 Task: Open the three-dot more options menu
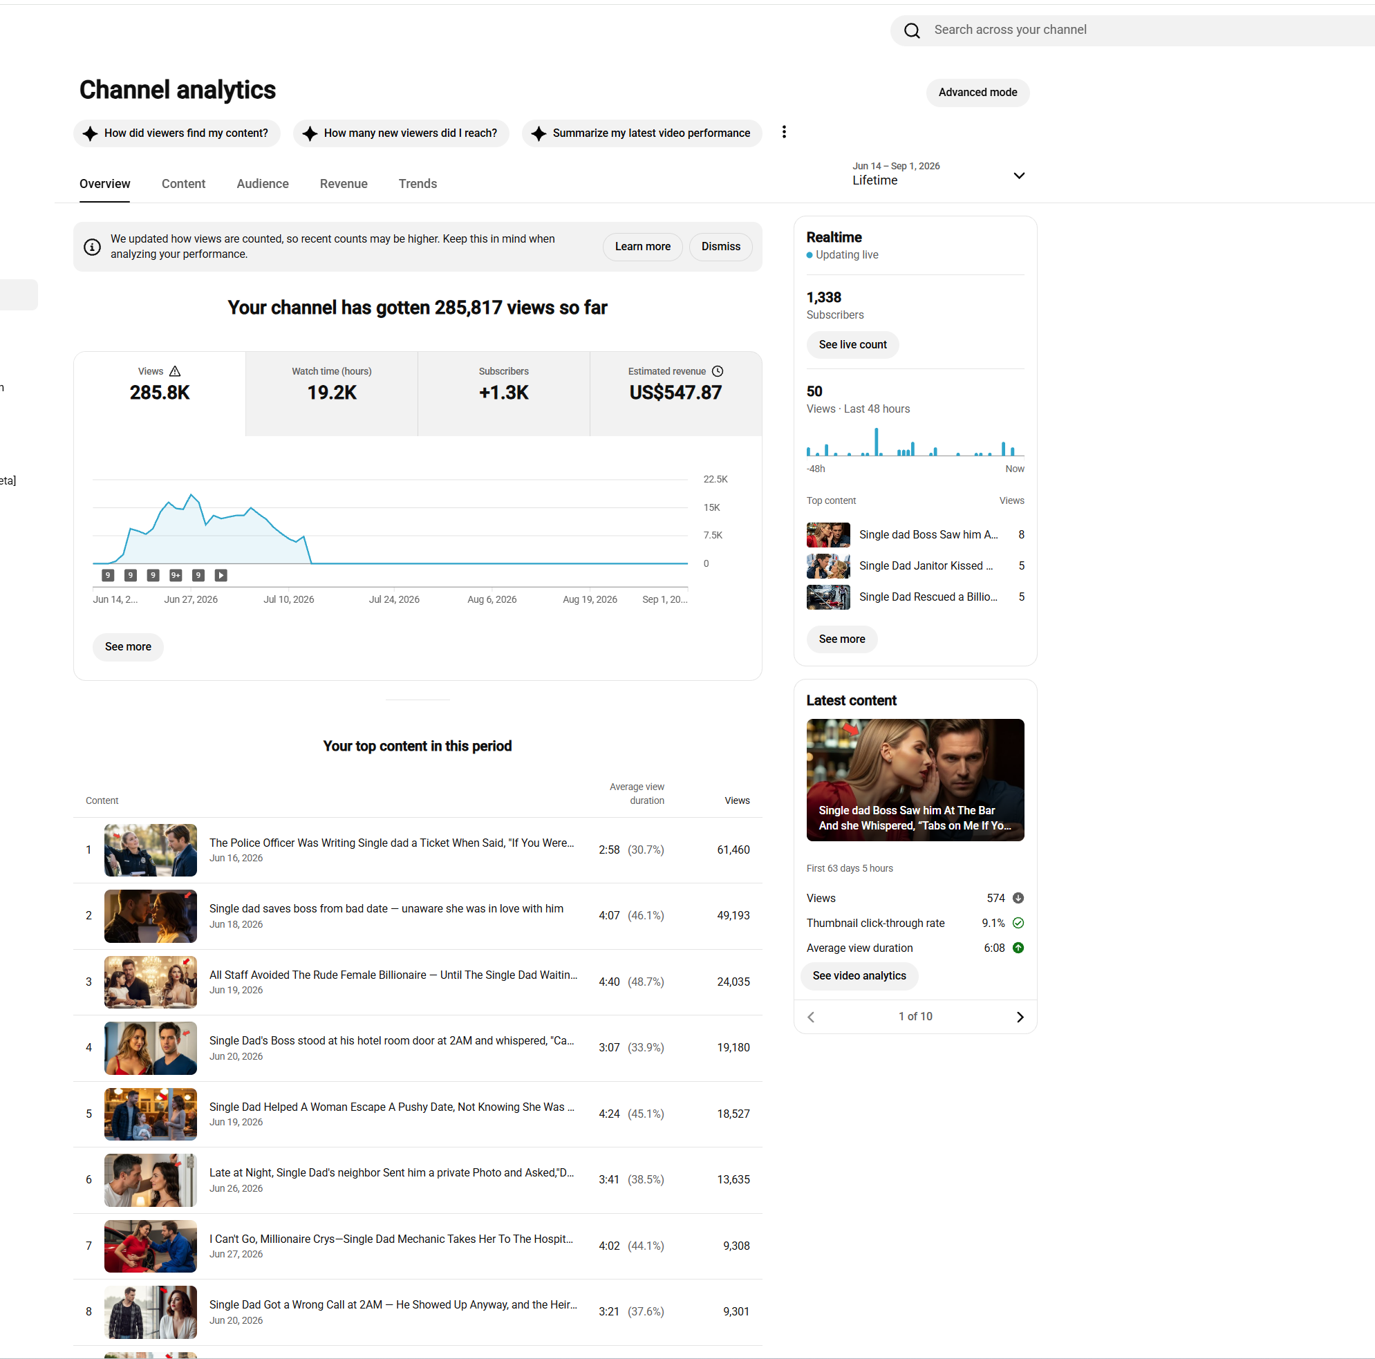click(x=783, y=132)
